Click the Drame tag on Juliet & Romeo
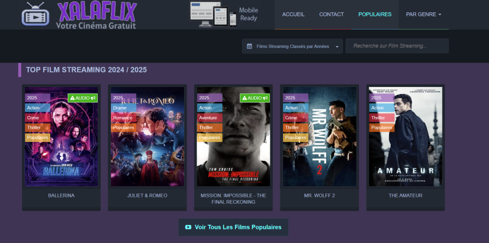The image size is (489, 243). [x=124, y=108]
